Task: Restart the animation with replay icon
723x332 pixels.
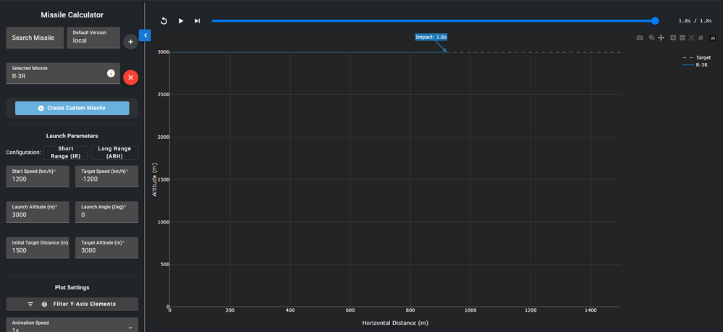Action: pos(164,21)
